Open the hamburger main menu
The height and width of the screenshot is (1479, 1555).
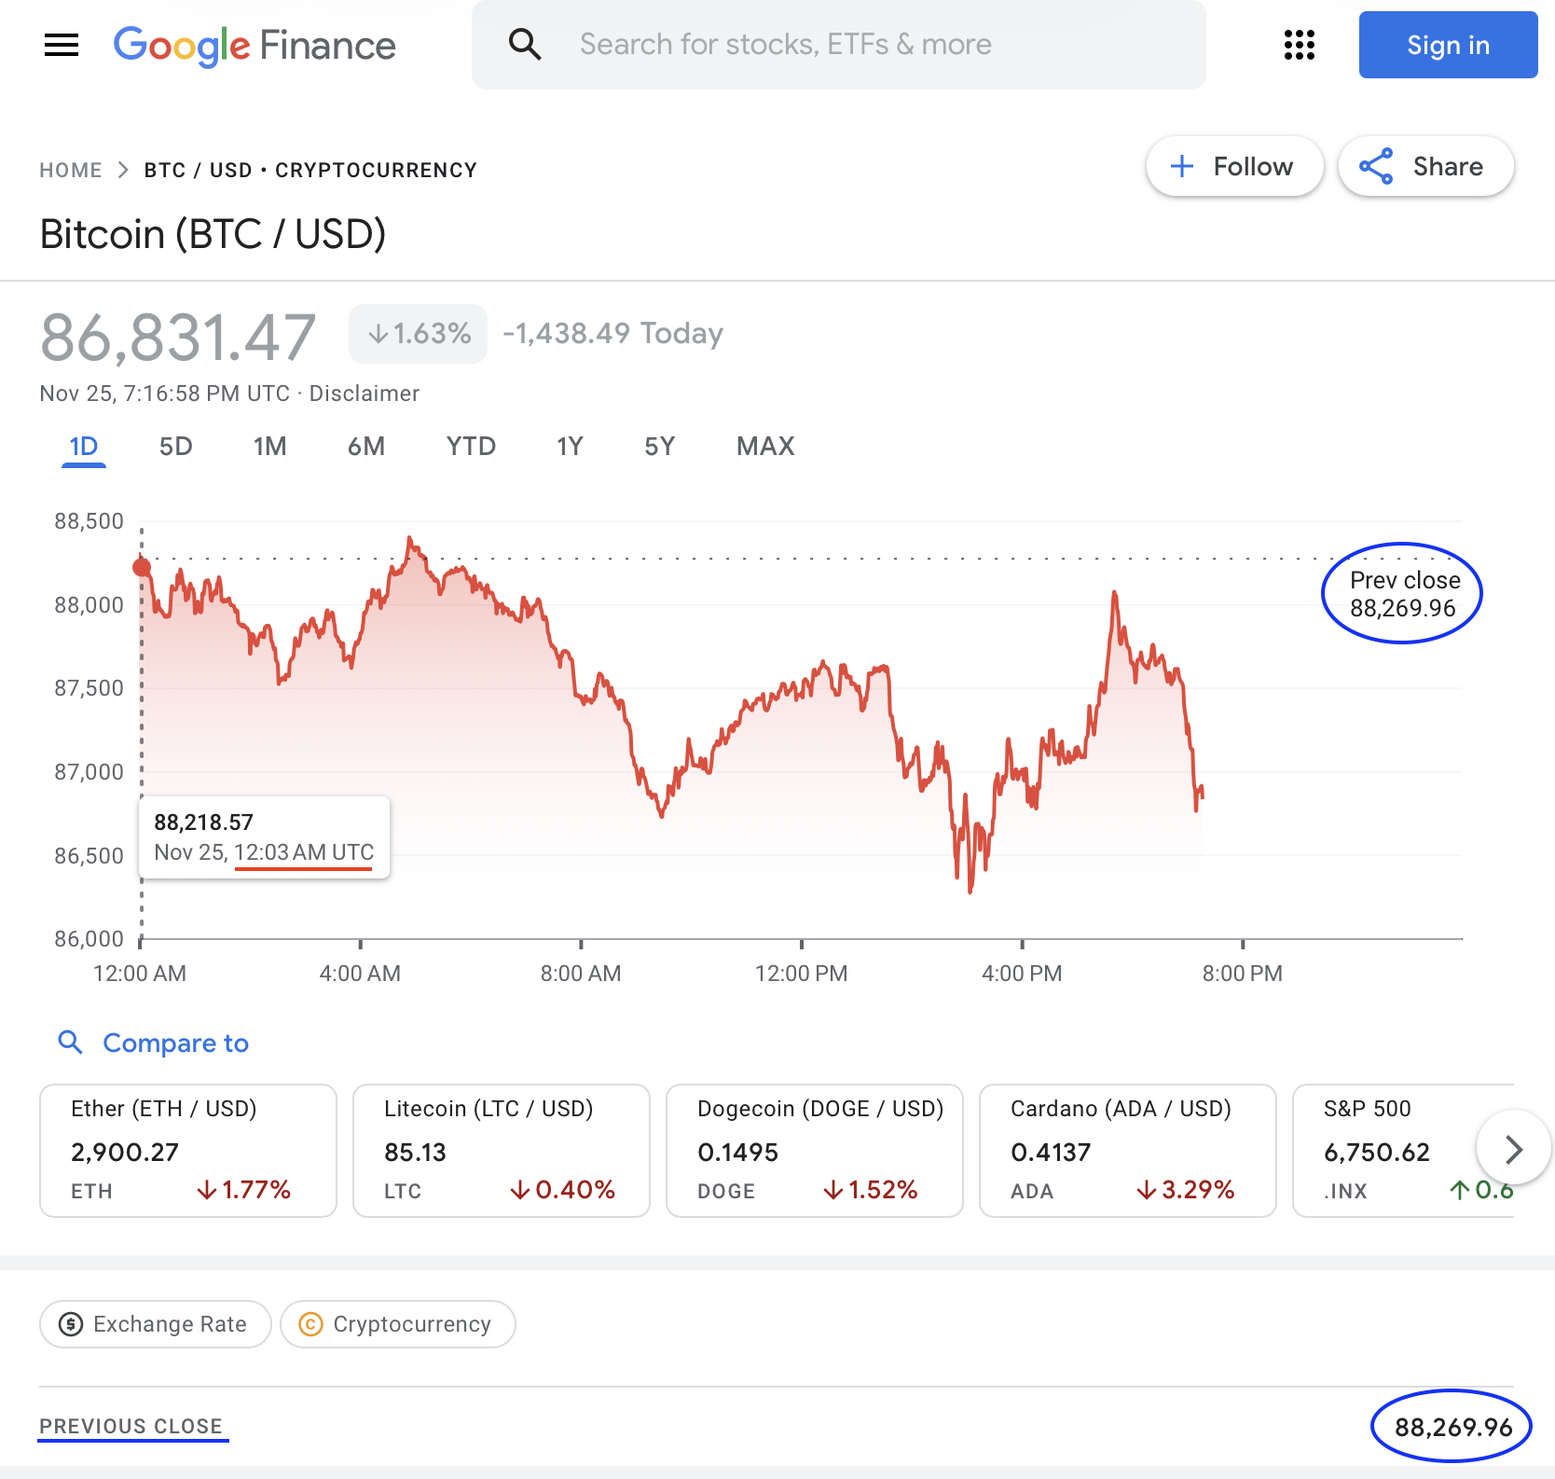tap(62, 45)
